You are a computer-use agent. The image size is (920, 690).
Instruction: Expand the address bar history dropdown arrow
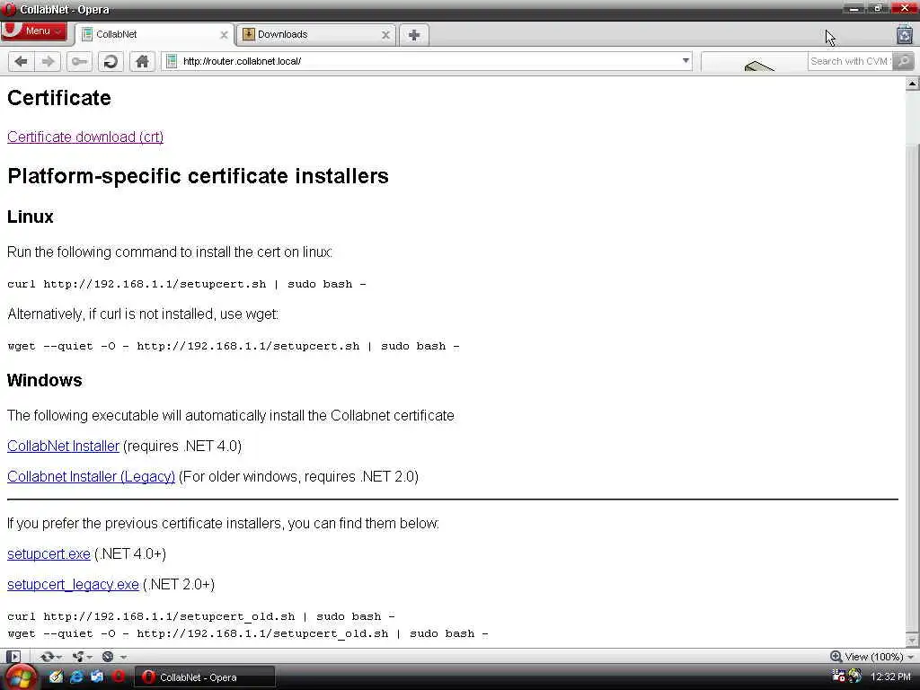pyautogui.click(x=686, y=61)
